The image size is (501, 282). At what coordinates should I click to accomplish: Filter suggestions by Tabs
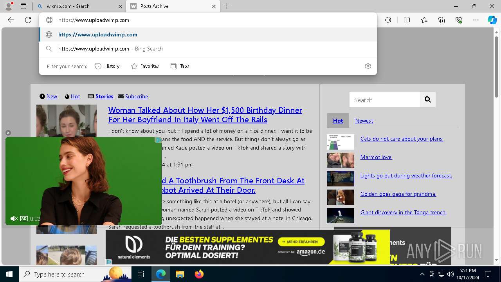coord(180,66)
